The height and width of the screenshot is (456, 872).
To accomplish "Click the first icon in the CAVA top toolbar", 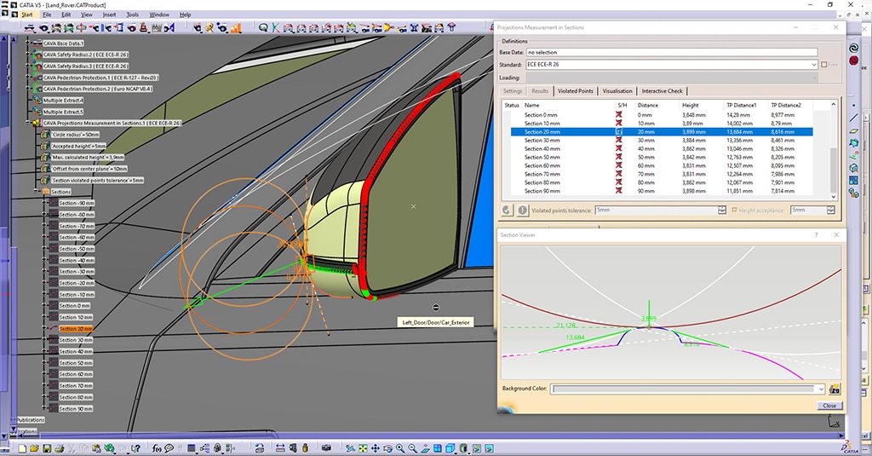I will click(x=30, y=27).
